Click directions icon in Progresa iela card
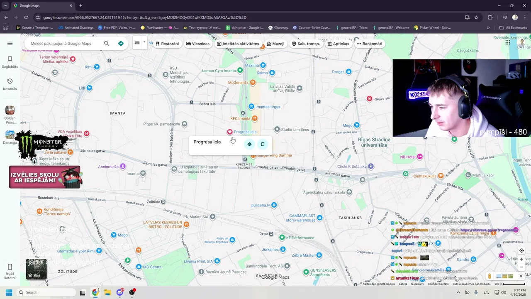The image size is (531, 299). pyautogui.click(x=249, y=144)
